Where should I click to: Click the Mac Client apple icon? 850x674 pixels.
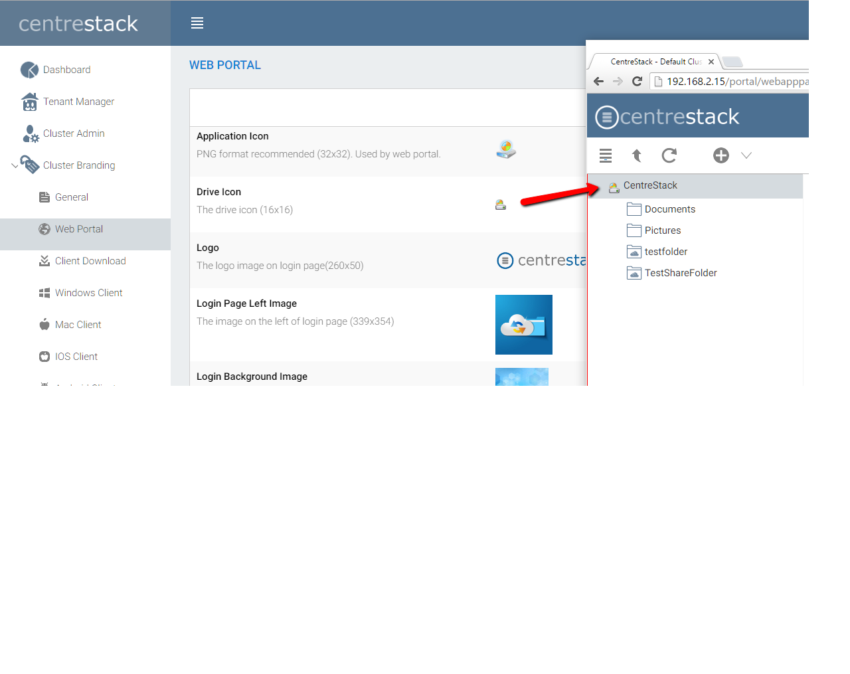44,325
